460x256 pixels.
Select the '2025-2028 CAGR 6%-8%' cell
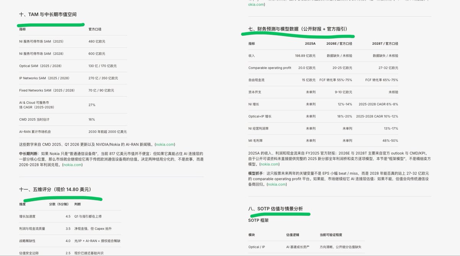click(378, 104)
